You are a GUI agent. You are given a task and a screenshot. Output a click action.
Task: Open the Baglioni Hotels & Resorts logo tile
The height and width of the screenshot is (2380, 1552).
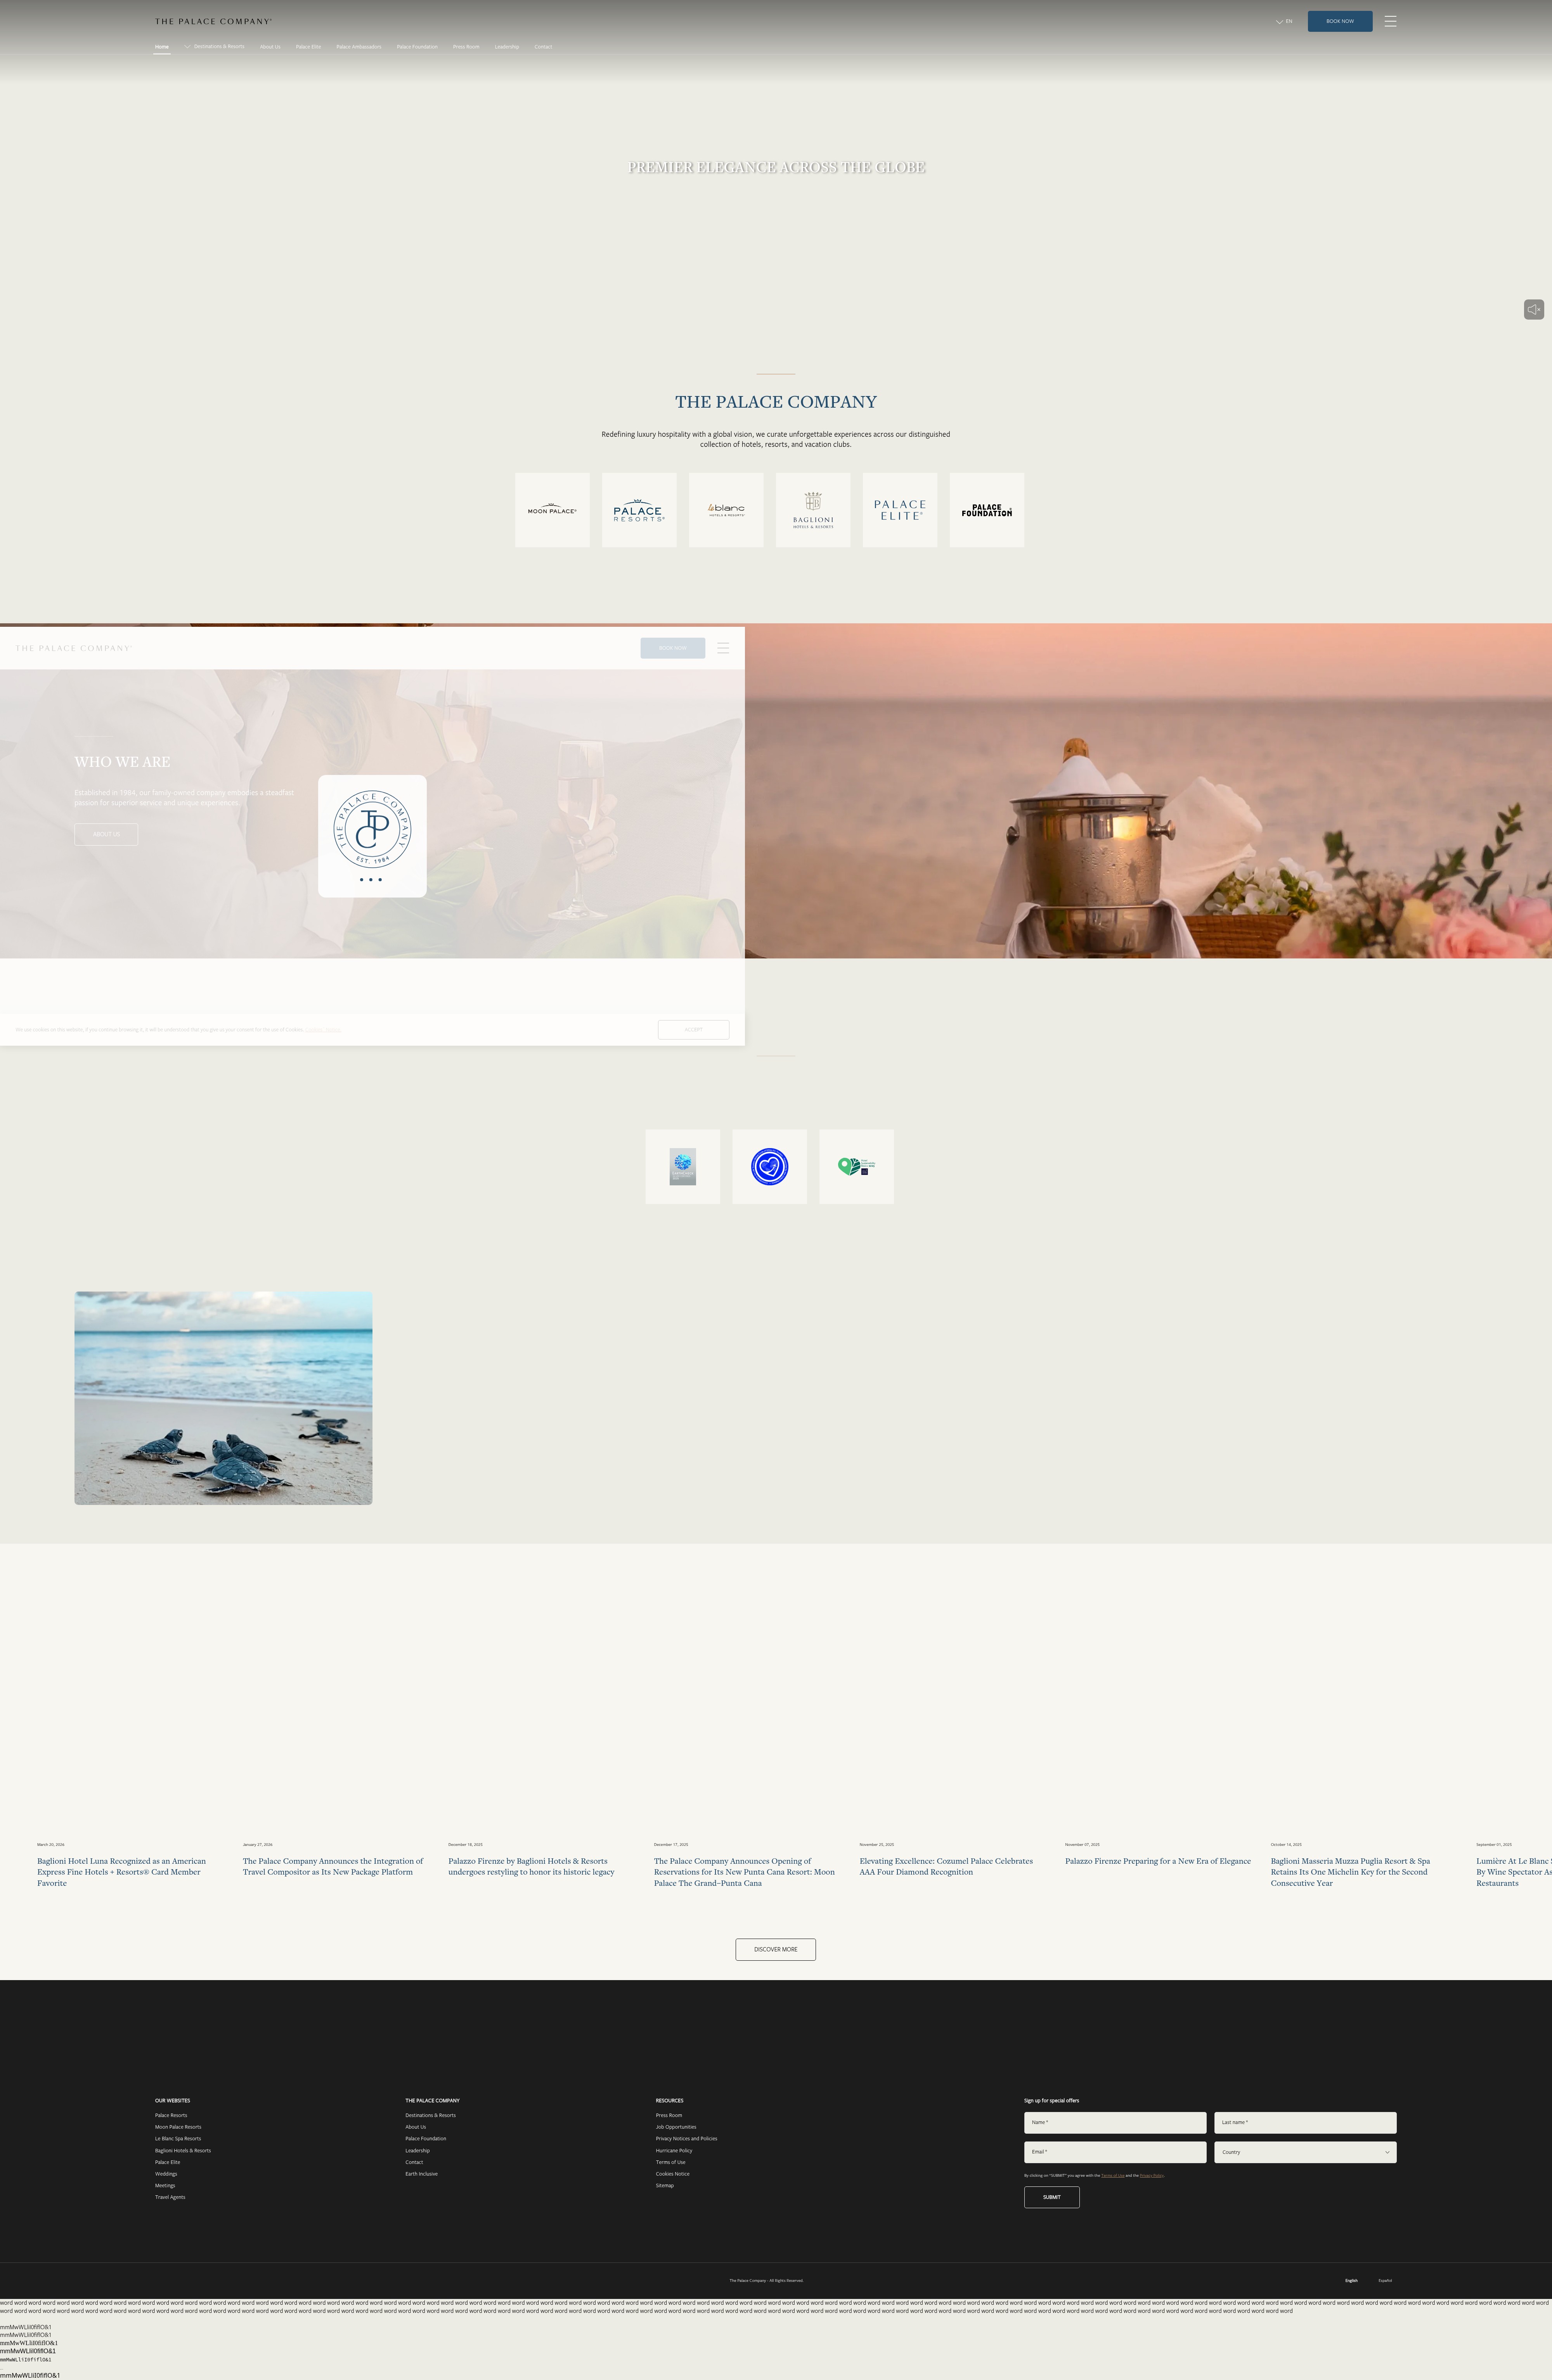tap(814, 510)
